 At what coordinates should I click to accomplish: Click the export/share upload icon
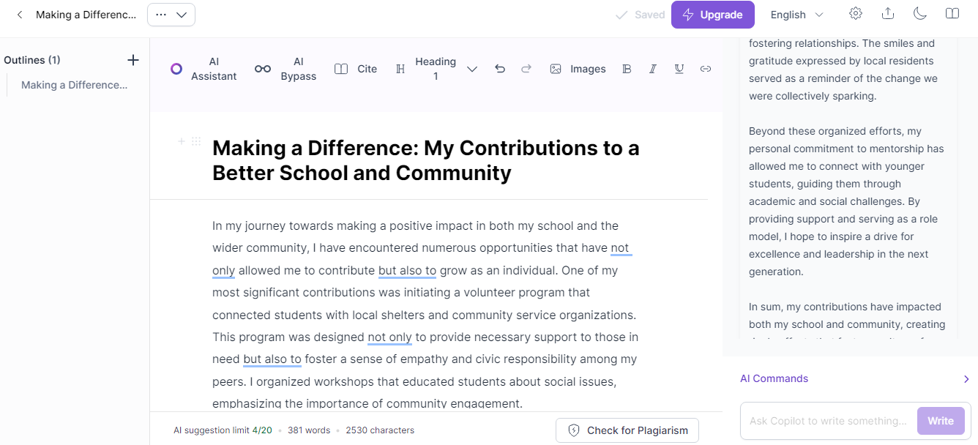tap(888, 14)
